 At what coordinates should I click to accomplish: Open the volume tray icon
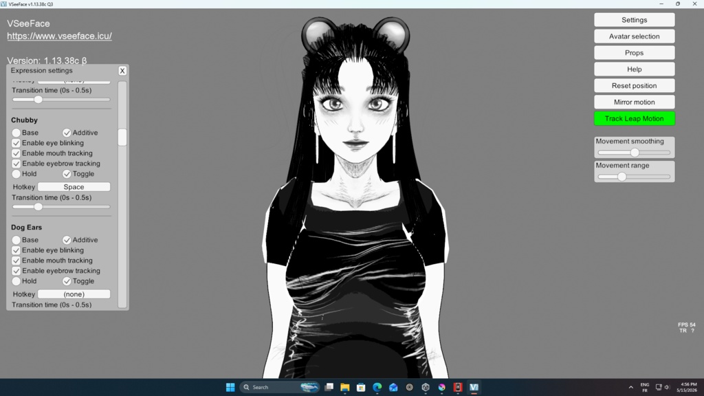click(x=667, y=387)
